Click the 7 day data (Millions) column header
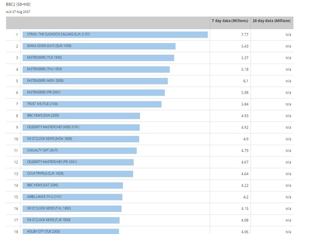This screenshot has width=326, height=234. 229,21
